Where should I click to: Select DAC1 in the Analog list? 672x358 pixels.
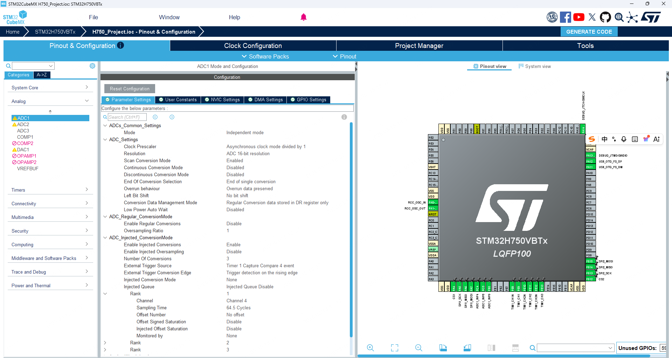(23, 150)
